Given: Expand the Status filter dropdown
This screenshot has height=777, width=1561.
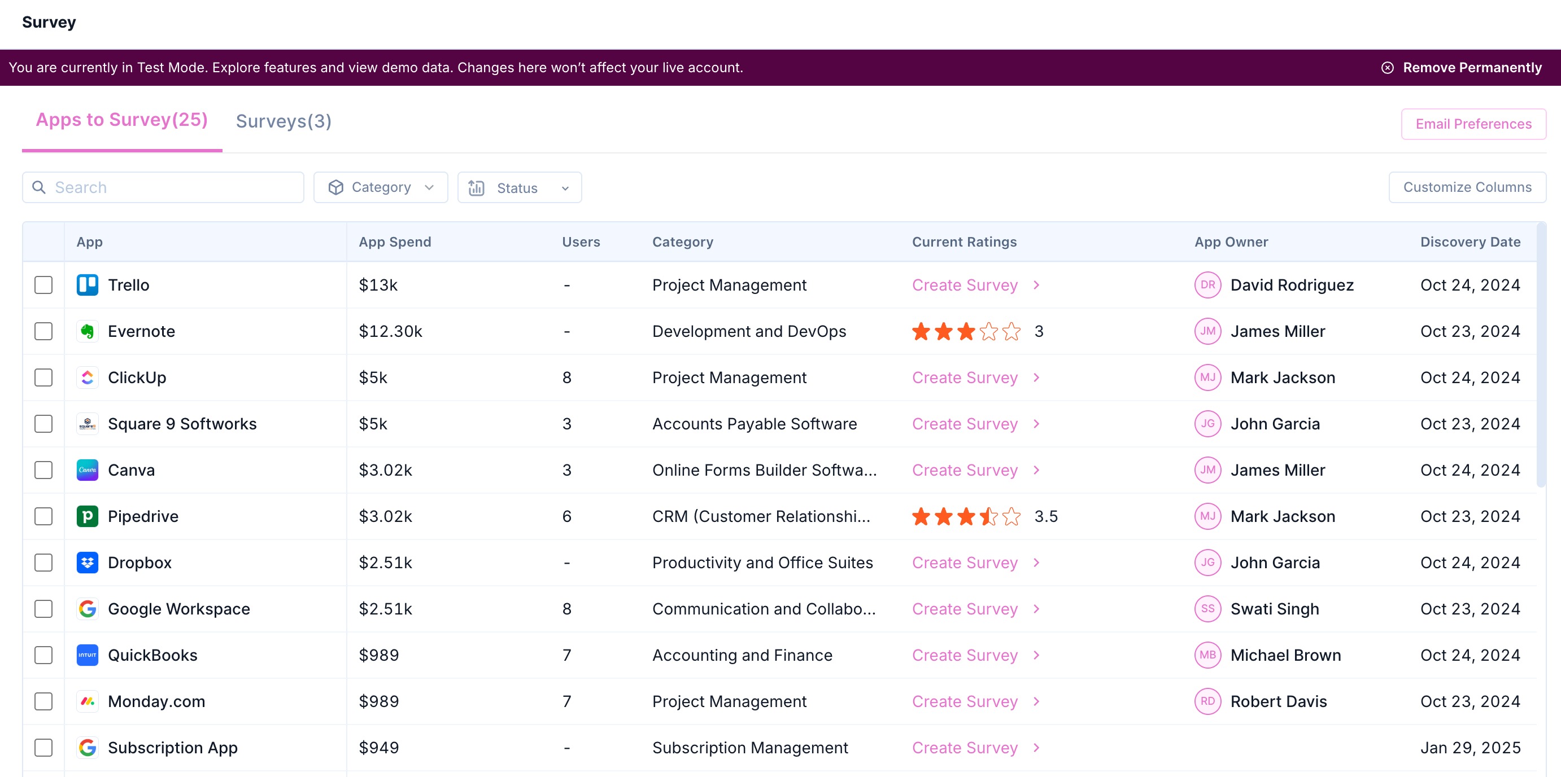Looking at the screenshot, I should click(520, 188).
